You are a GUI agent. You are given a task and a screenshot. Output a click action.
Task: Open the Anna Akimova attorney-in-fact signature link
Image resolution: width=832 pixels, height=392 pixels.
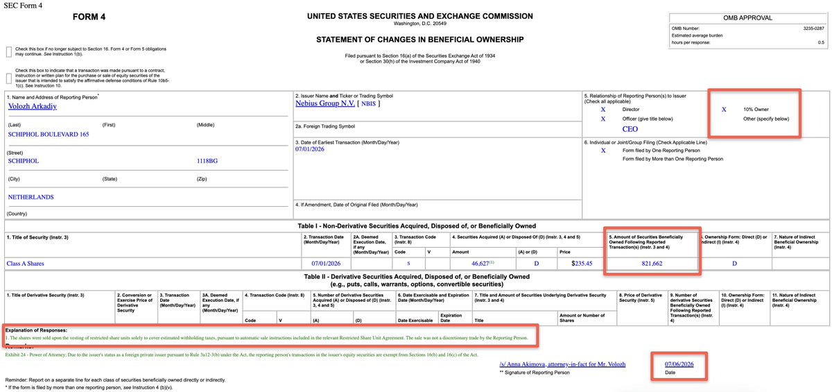click(564, 364)
